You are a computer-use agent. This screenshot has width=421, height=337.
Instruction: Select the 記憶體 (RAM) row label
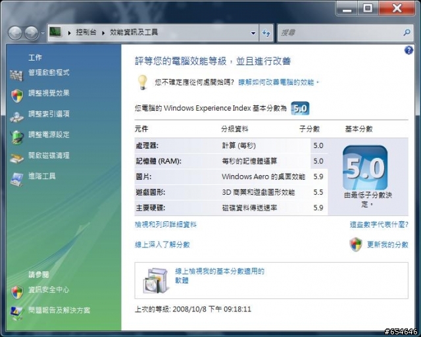[x=159, y=161]
